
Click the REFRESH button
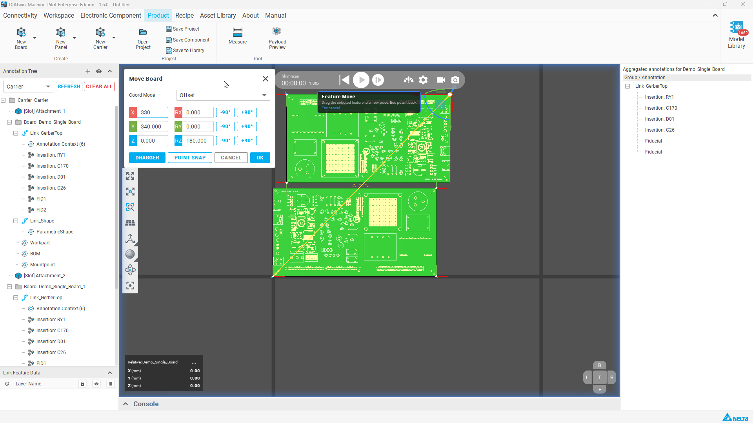click(x=69, y=87)
